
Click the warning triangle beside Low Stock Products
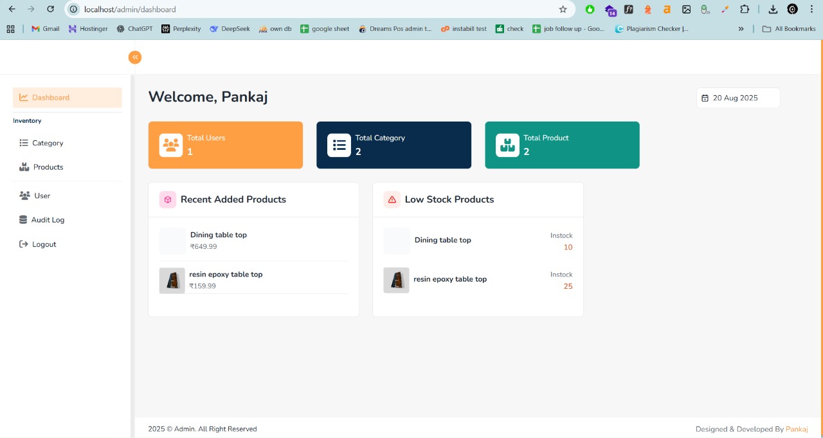click(x=392, y=199)
